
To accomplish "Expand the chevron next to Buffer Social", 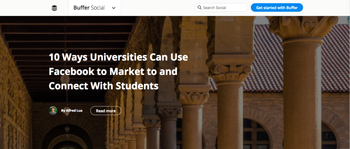I will 113,8.
